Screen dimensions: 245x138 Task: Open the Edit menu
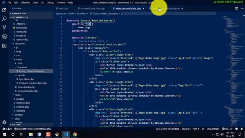point(16,3)
